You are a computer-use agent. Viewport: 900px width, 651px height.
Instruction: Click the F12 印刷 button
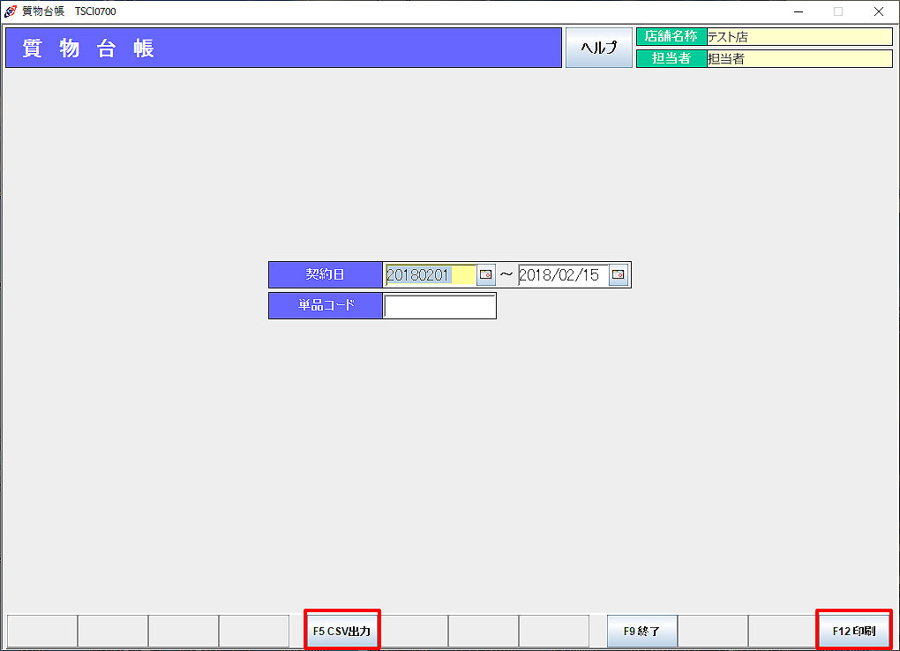[854, 631]
